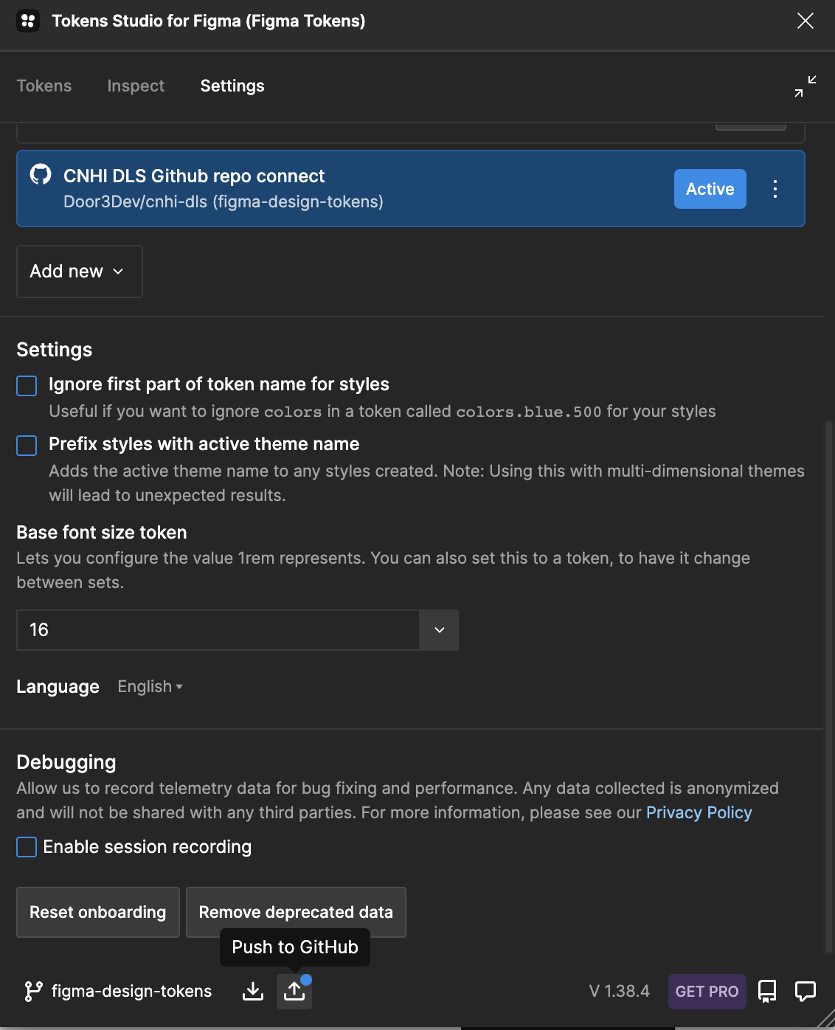Close the Tokens Studio plugin window

pos(805,21)
